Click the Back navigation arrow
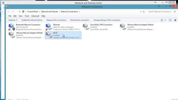This screenshot has width=178, height=100. 9,12
